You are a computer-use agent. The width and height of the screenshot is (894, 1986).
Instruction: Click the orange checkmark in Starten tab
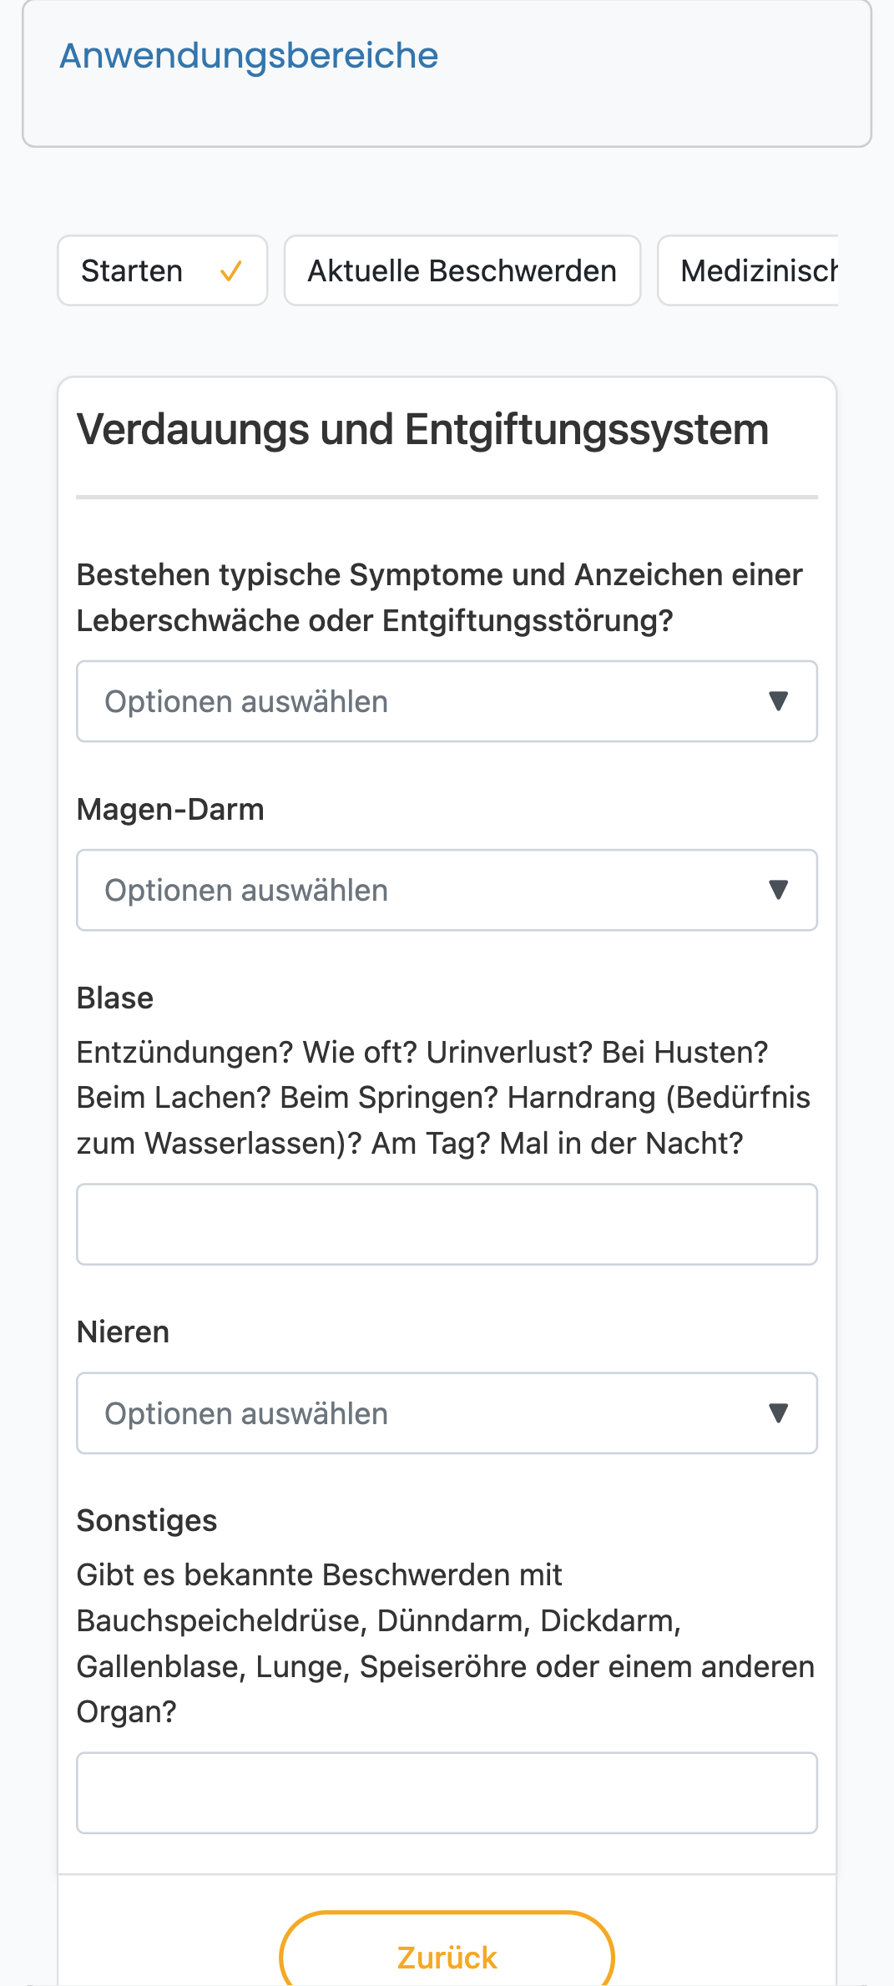[x=231, y=271]
